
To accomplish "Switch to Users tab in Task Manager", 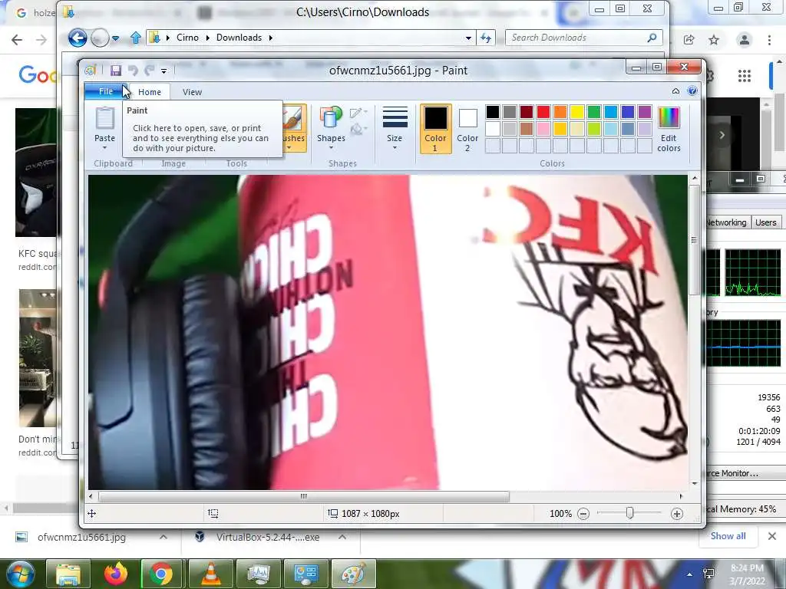I will click(x=765, y=222).
